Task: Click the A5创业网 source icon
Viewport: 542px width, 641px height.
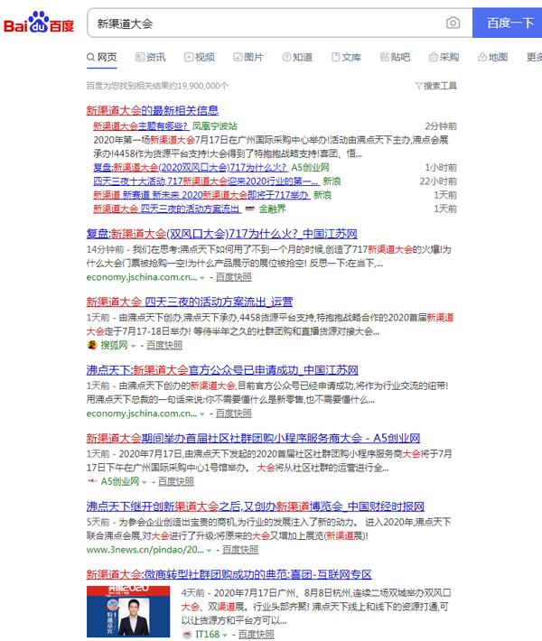Action: [92, 481]
